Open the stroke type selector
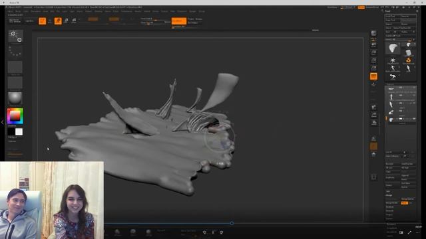 [x=15, y=50]
